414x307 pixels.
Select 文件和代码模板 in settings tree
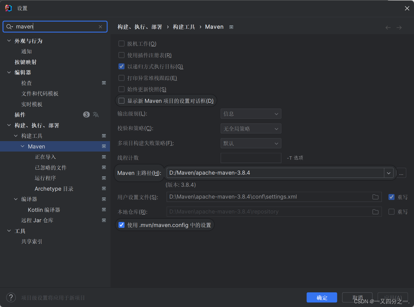(40, 94)
